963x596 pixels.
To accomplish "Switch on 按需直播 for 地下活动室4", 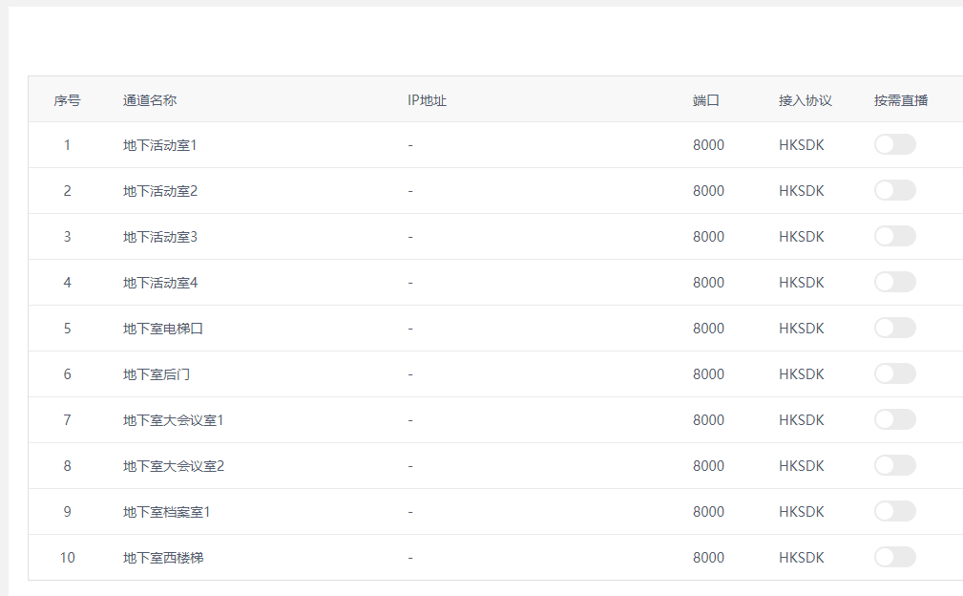I will (894, 282).
